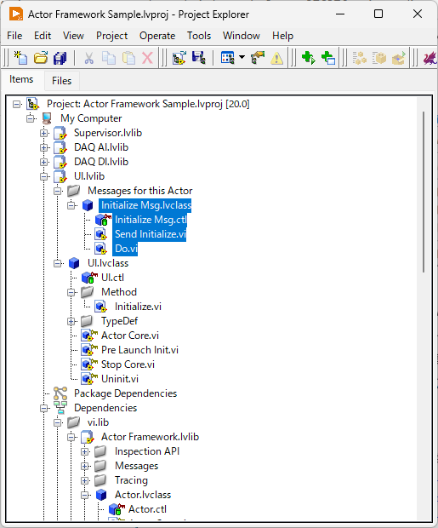Open the View menu
438x528 pixels.
click(x=73, y=36)
